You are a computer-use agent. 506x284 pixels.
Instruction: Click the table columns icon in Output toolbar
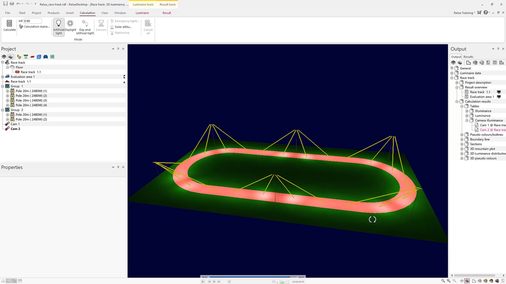point(495,63)
